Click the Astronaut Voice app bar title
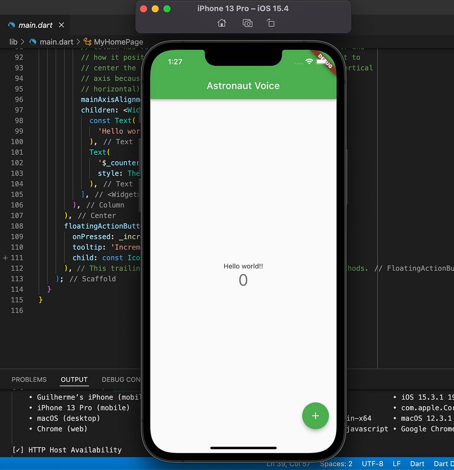The height and width of the screenshot is (470, 454). 243,86
